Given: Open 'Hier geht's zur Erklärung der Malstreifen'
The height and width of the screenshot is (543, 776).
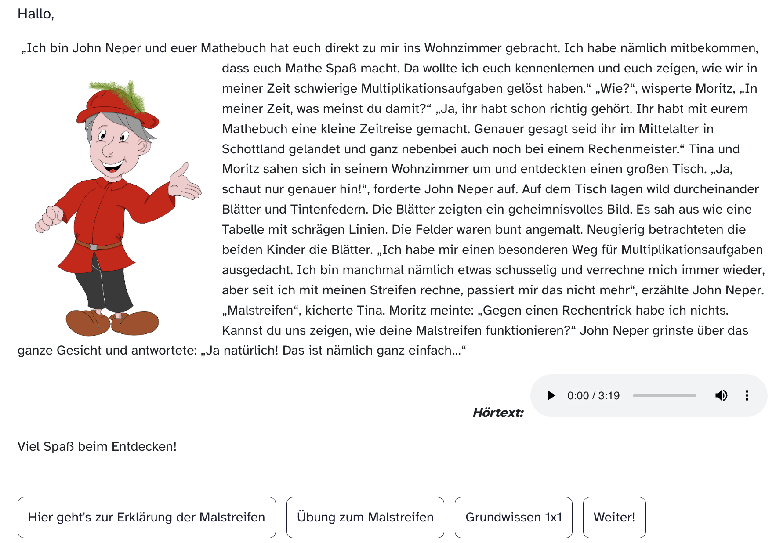Looking at the screenshot, I should [x=147, y=517].
